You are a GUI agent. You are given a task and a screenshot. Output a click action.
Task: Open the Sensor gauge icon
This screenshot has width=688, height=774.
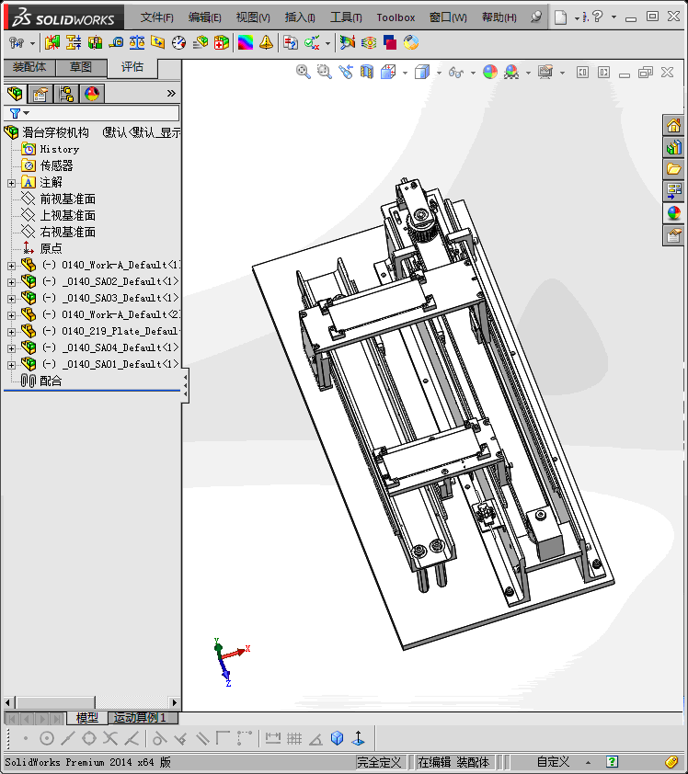tap(178, 43)
